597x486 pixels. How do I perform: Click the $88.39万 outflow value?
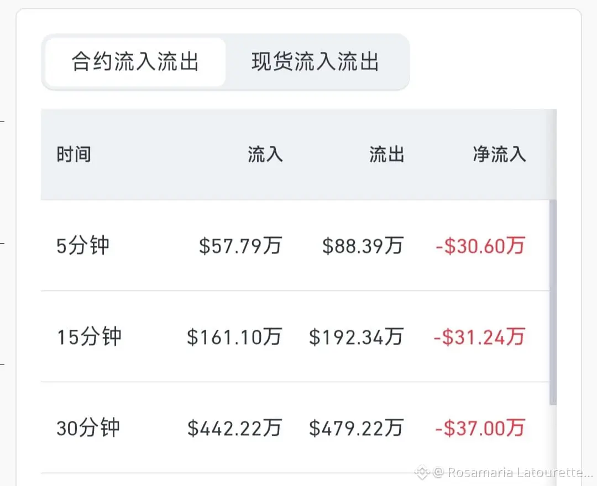pyautogui.click(x=363, y=246)
